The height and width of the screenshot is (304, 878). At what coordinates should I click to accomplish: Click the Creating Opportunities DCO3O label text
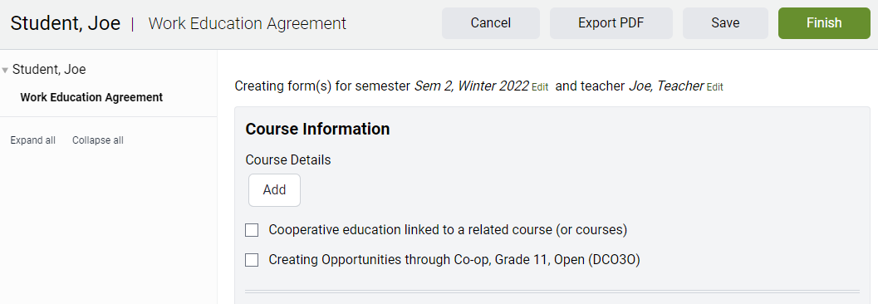[454, 260]
